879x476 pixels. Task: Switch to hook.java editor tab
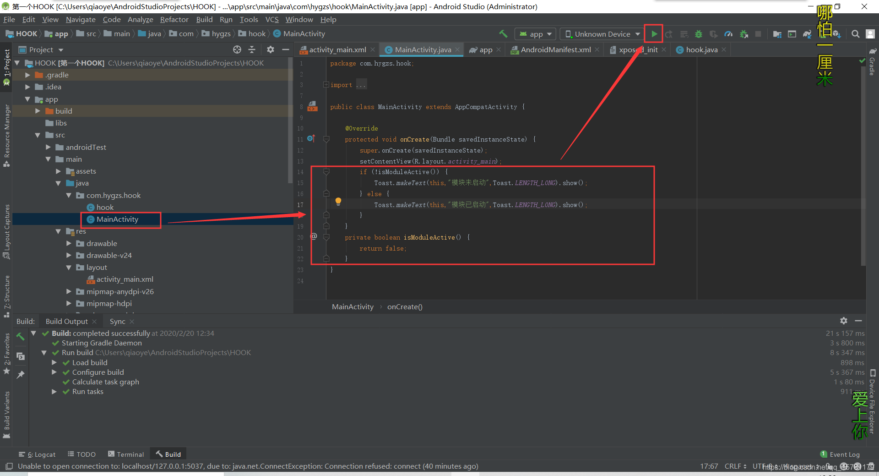(701, 49)
